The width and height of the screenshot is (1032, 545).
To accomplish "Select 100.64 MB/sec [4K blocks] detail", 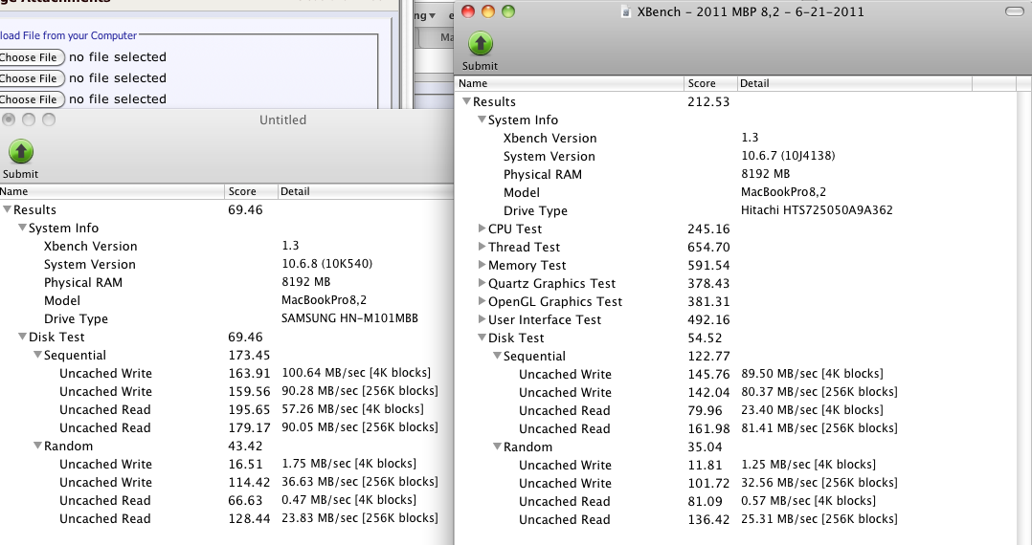I will coord(356,373).
